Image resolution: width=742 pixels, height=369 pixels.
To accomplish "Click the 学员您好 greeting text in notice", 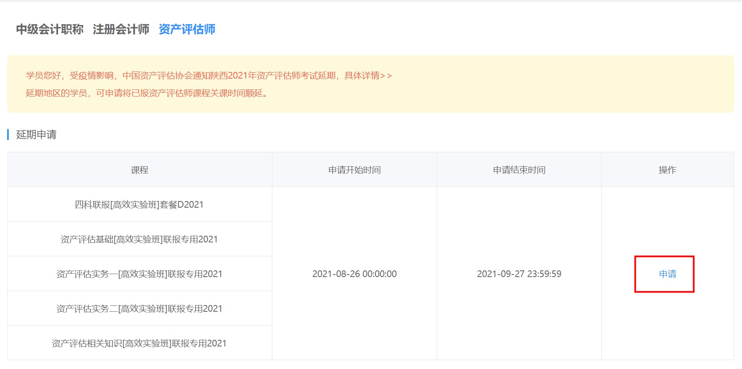I will [43, 76].
